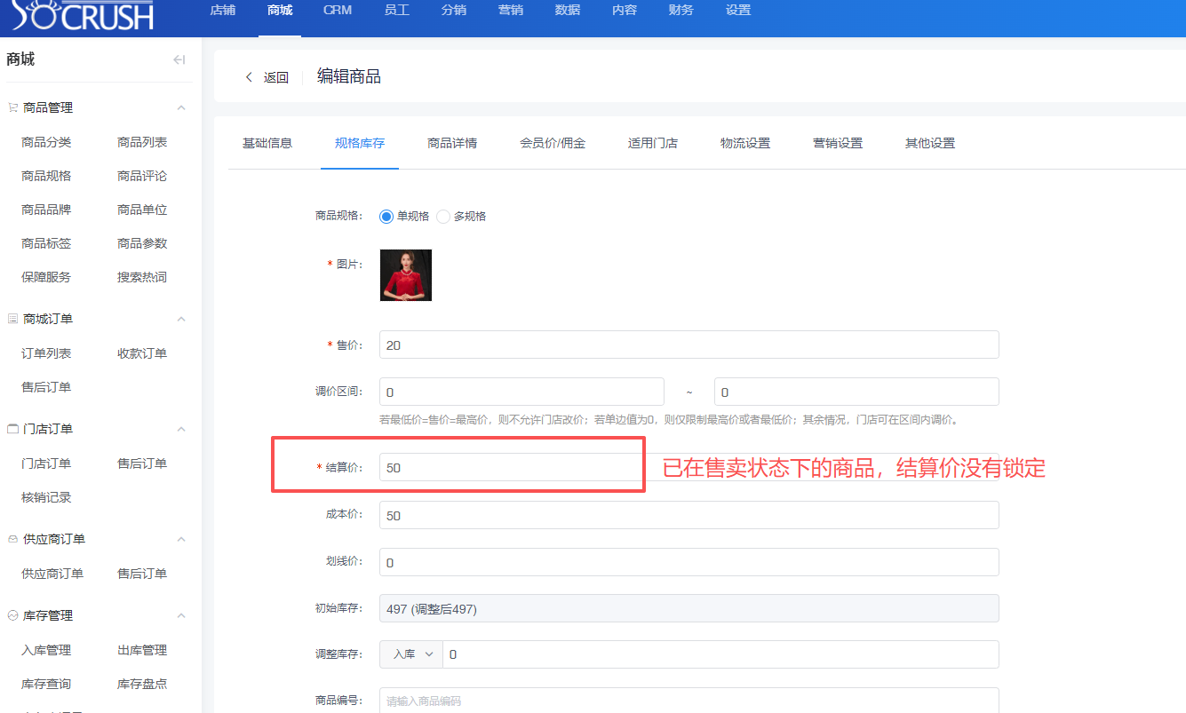The height and width of the screenshot is (713, 1186).
Task: Switch to the 会员价/佣金 tab
Action: 553,143
